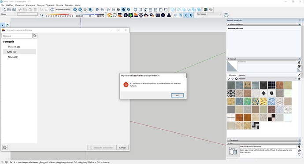Click the house icon in Materials
304x164 pixels.
point(236,79)
